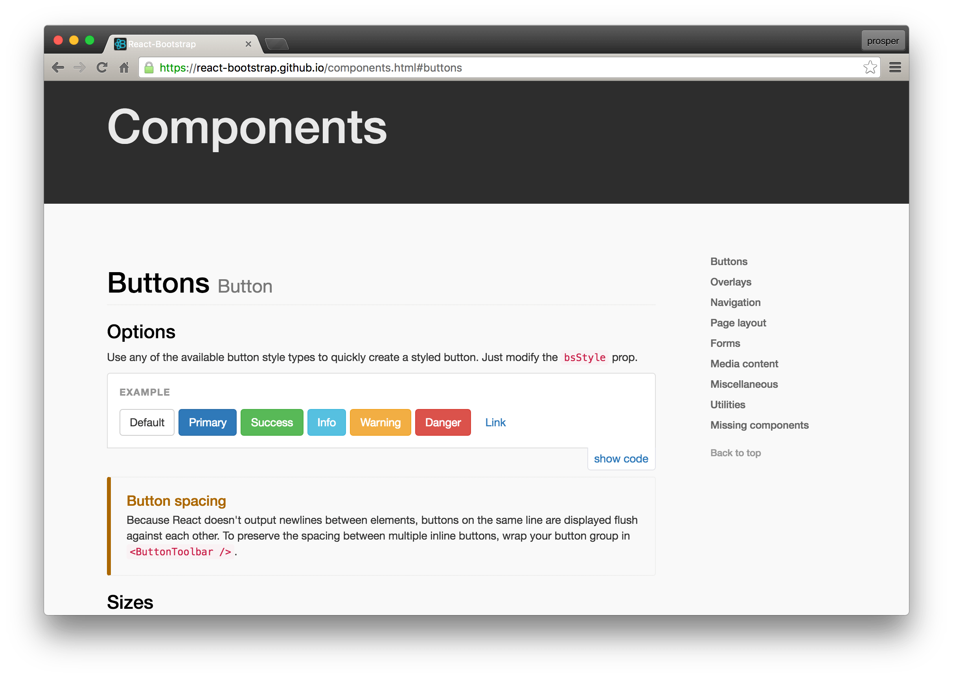The height and width of the screenshot is (678, 953).
Task: Expand the example code via show code
Action: click(x=621, y=458)
